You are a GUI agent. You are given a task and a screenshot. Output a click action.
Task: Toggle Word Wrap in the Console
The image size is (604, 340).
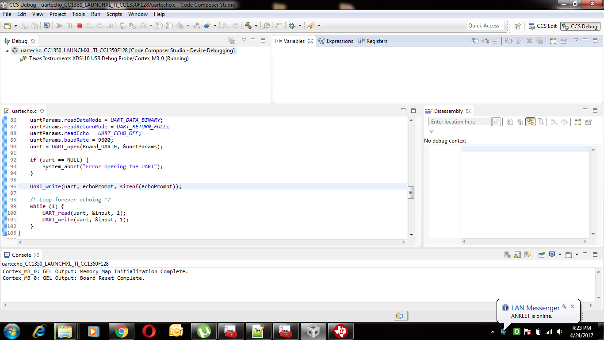[x=528, y=255]
